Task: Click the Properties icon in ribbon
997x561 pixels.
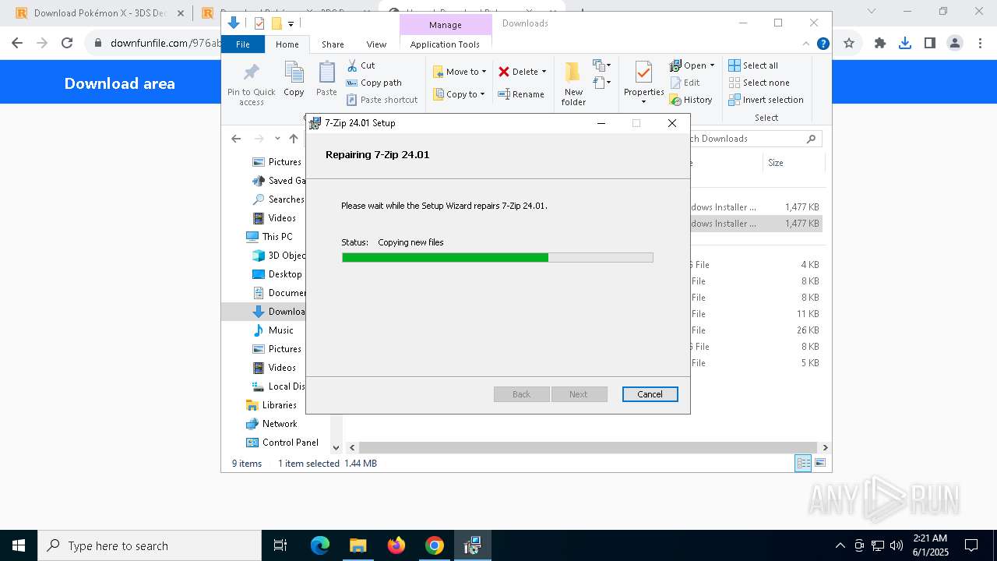Action: 643,73
